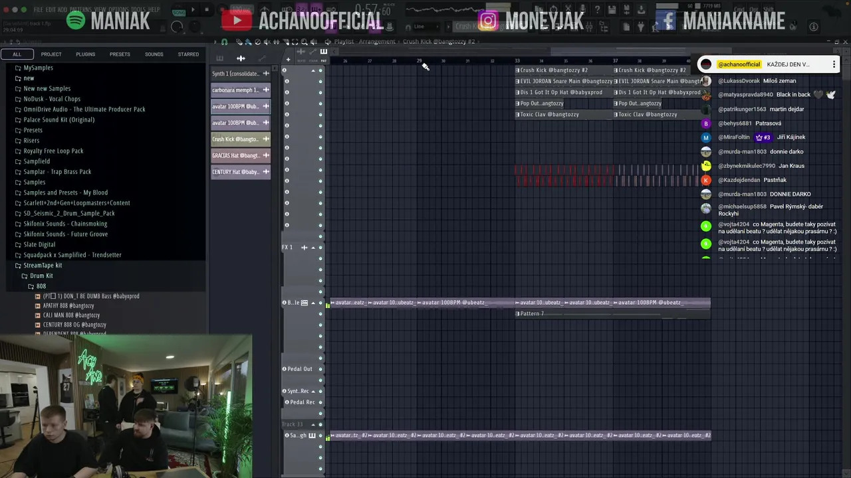
Task: Activate the Playback scrub tool icon
Action: pos(314,41)
